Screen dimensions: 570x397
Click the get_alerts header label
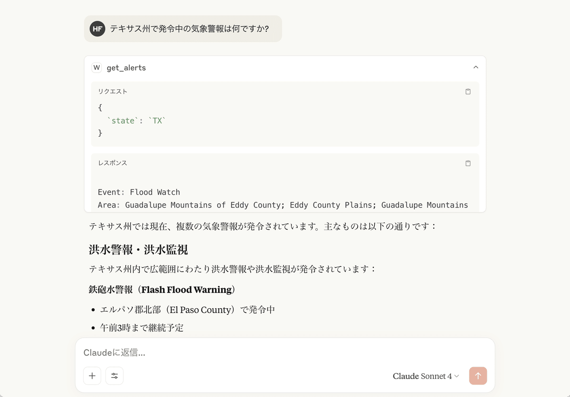[x=126, y=67]
